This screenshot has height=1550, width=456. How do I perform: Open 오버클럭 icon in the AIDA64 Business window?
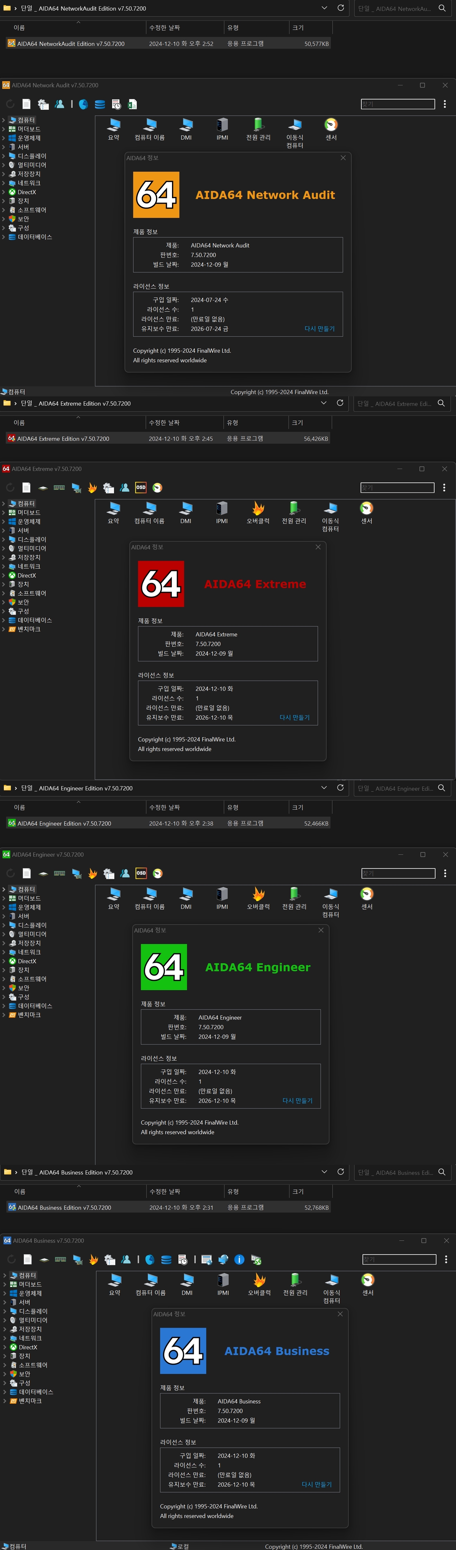point(259,1284)
